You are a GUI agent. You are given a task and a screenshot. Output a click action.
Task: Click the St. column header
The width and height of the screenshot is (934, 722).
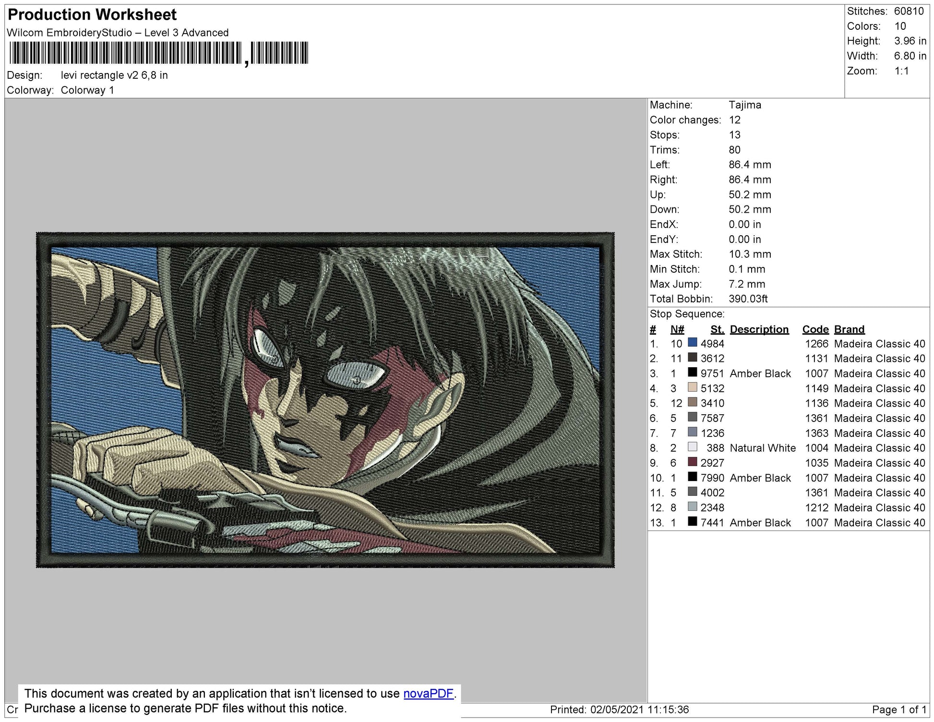717,329
